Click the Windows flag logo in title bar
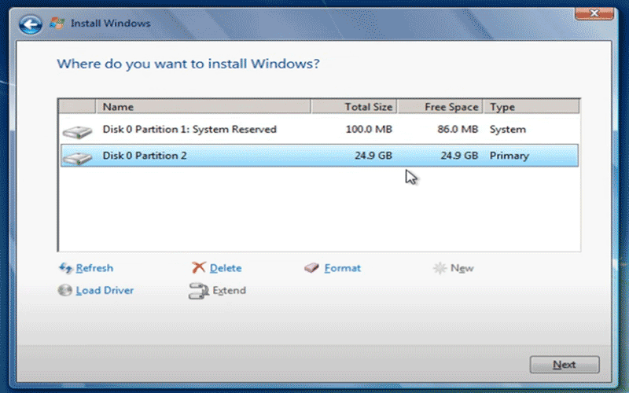This screenshot has height=393, width=629. [57, 24]
